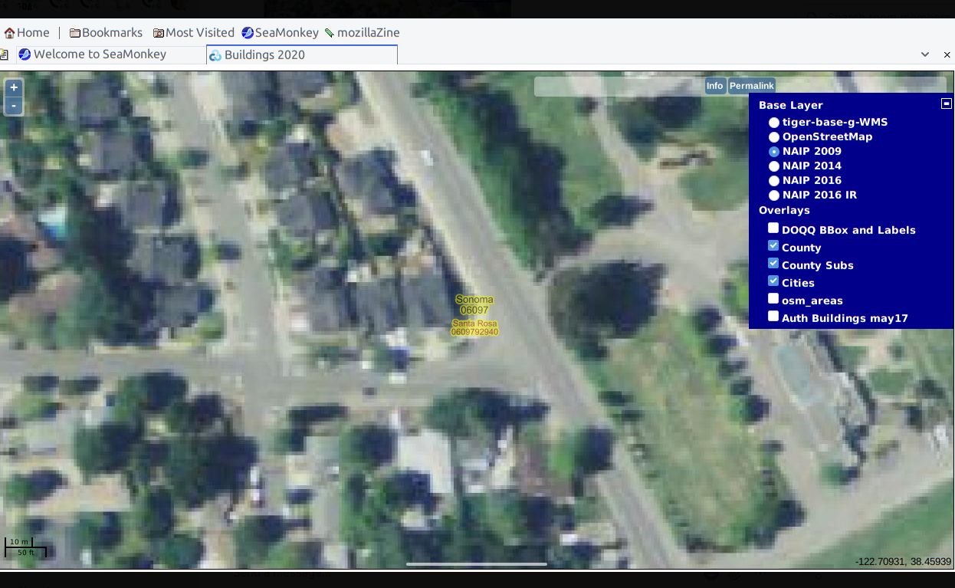Click the Permalink button

pyautogui.click(x=751, y=86)
